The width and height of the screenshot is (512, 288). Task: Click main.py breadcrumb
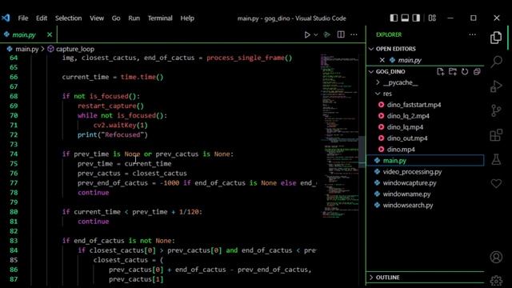point(26,49)
